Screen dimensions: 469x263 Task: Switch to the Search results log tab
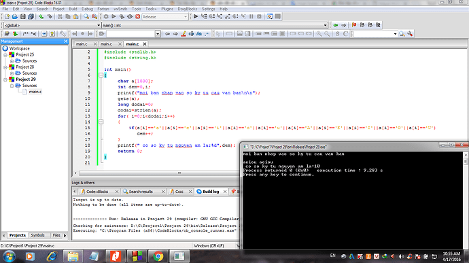pos(141,192)
